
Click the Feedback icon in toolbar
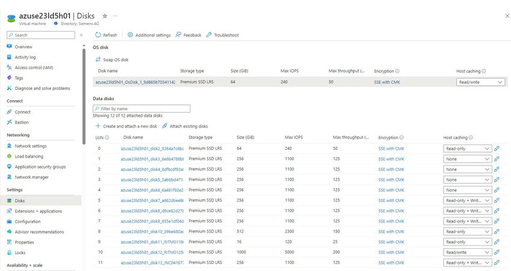click(x=179, y=35)
